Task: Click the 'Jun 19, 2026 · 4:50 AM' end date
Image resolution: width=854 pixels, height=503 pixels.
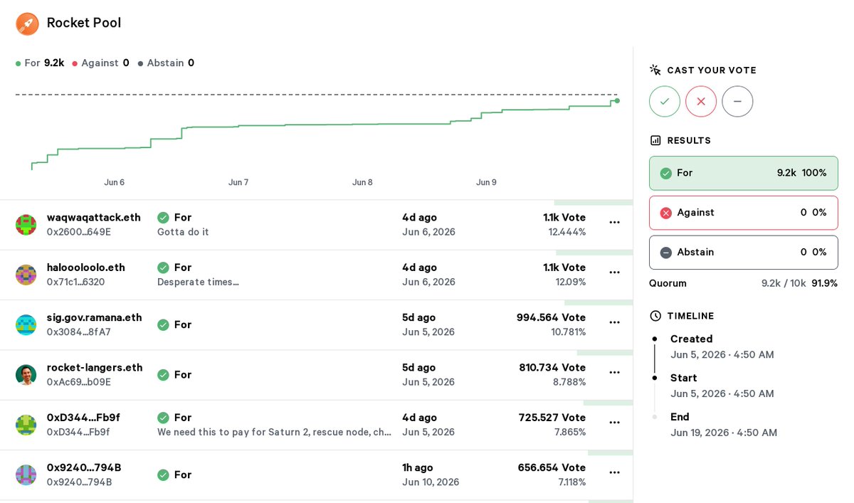Action: pos(724,433)
